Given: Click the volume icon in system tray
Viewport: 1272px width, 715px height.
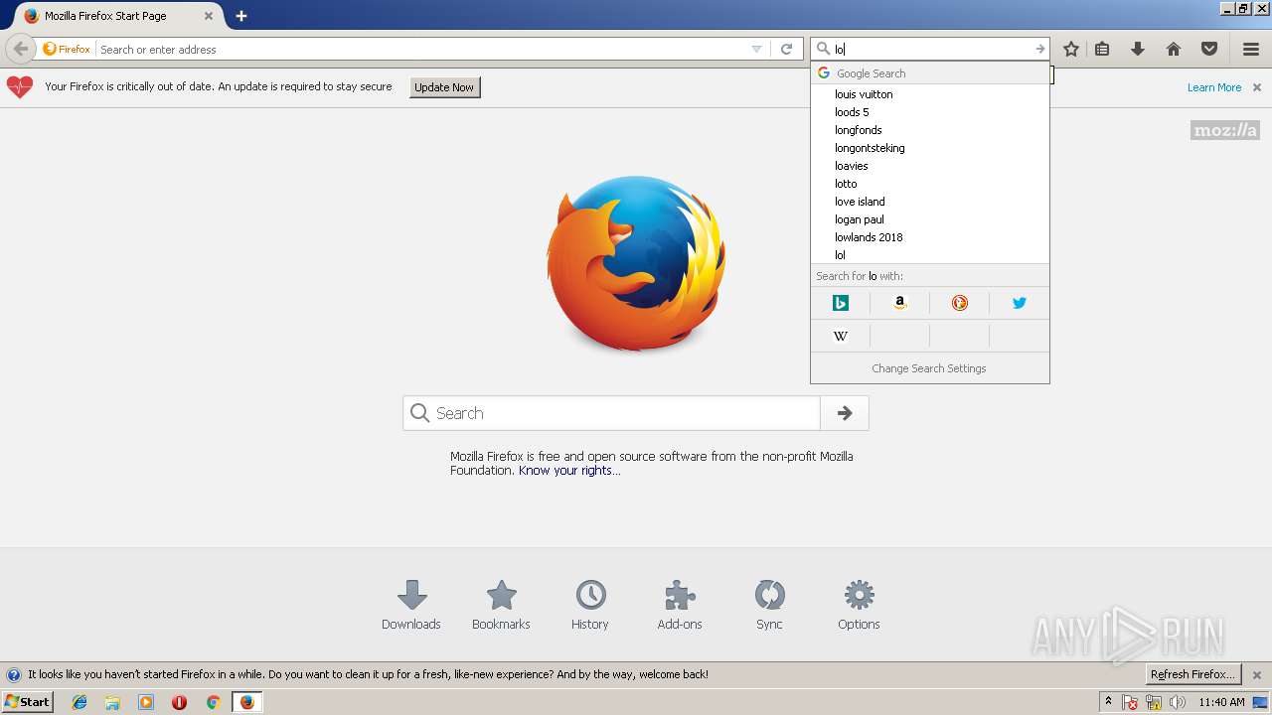Looking at the screenshot, I should pos(1178,702).
